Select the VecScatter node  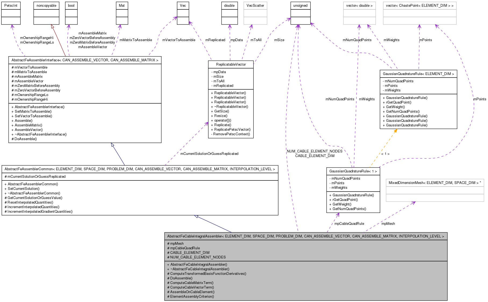pyautogui.click(x=255, y=13)
